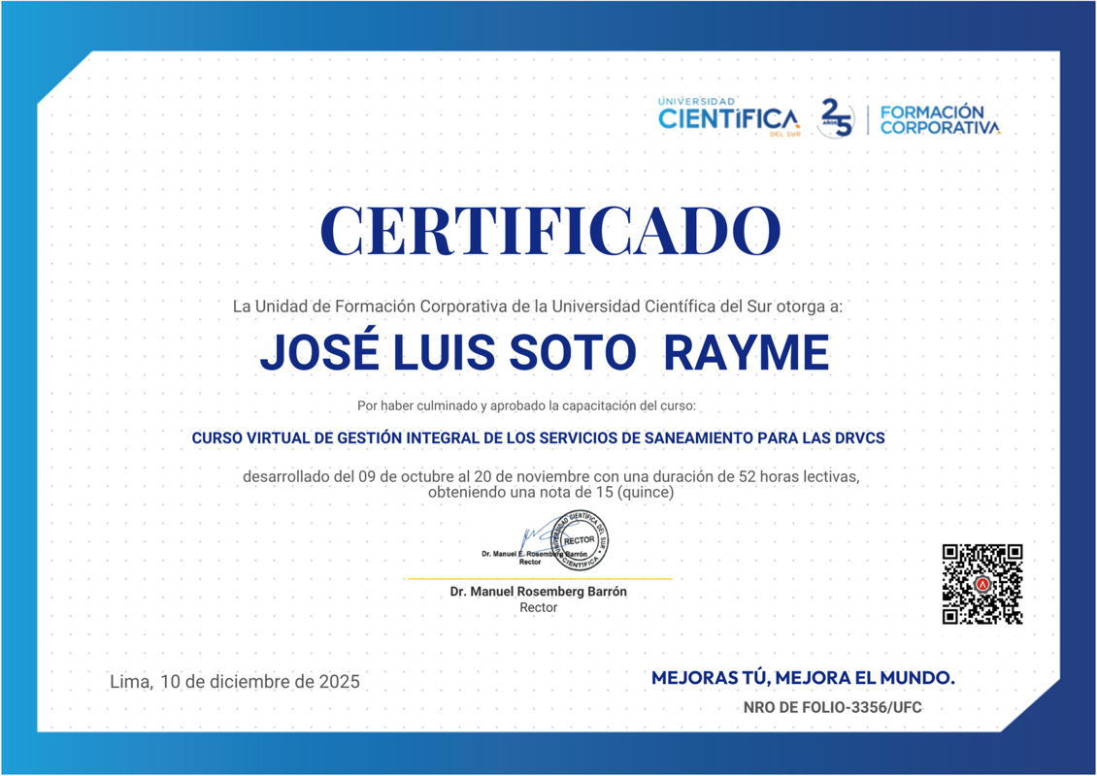Image resolution: width=1097 pixels, height=776 pixels.
Task: Click 'obteniendo una nota de 15 (quince)'
Action: (x=550, y=492)
